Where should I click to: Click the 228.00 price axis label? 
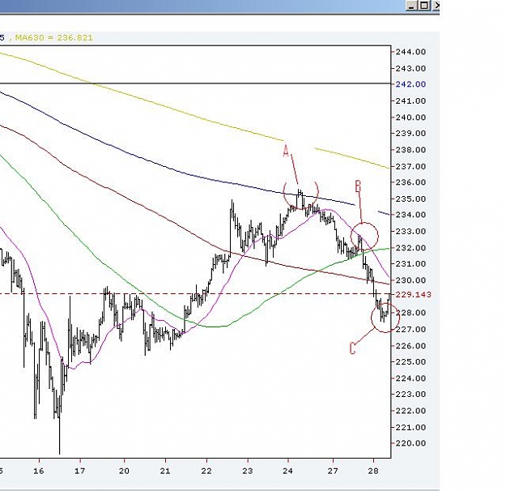(410, 313)
